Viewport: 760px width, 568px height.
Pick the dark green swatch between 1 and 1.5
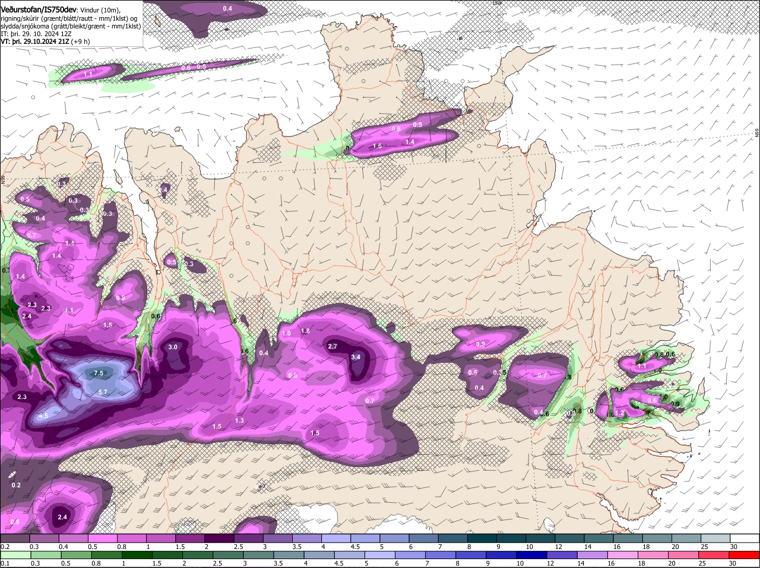pos(136,555)
